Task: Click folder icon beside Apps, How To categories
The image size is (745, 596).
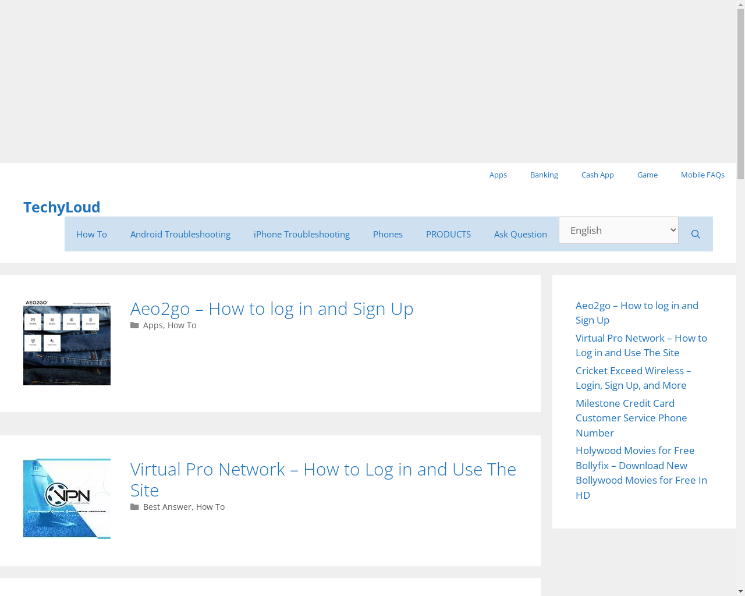Action: tap(134, 325)
